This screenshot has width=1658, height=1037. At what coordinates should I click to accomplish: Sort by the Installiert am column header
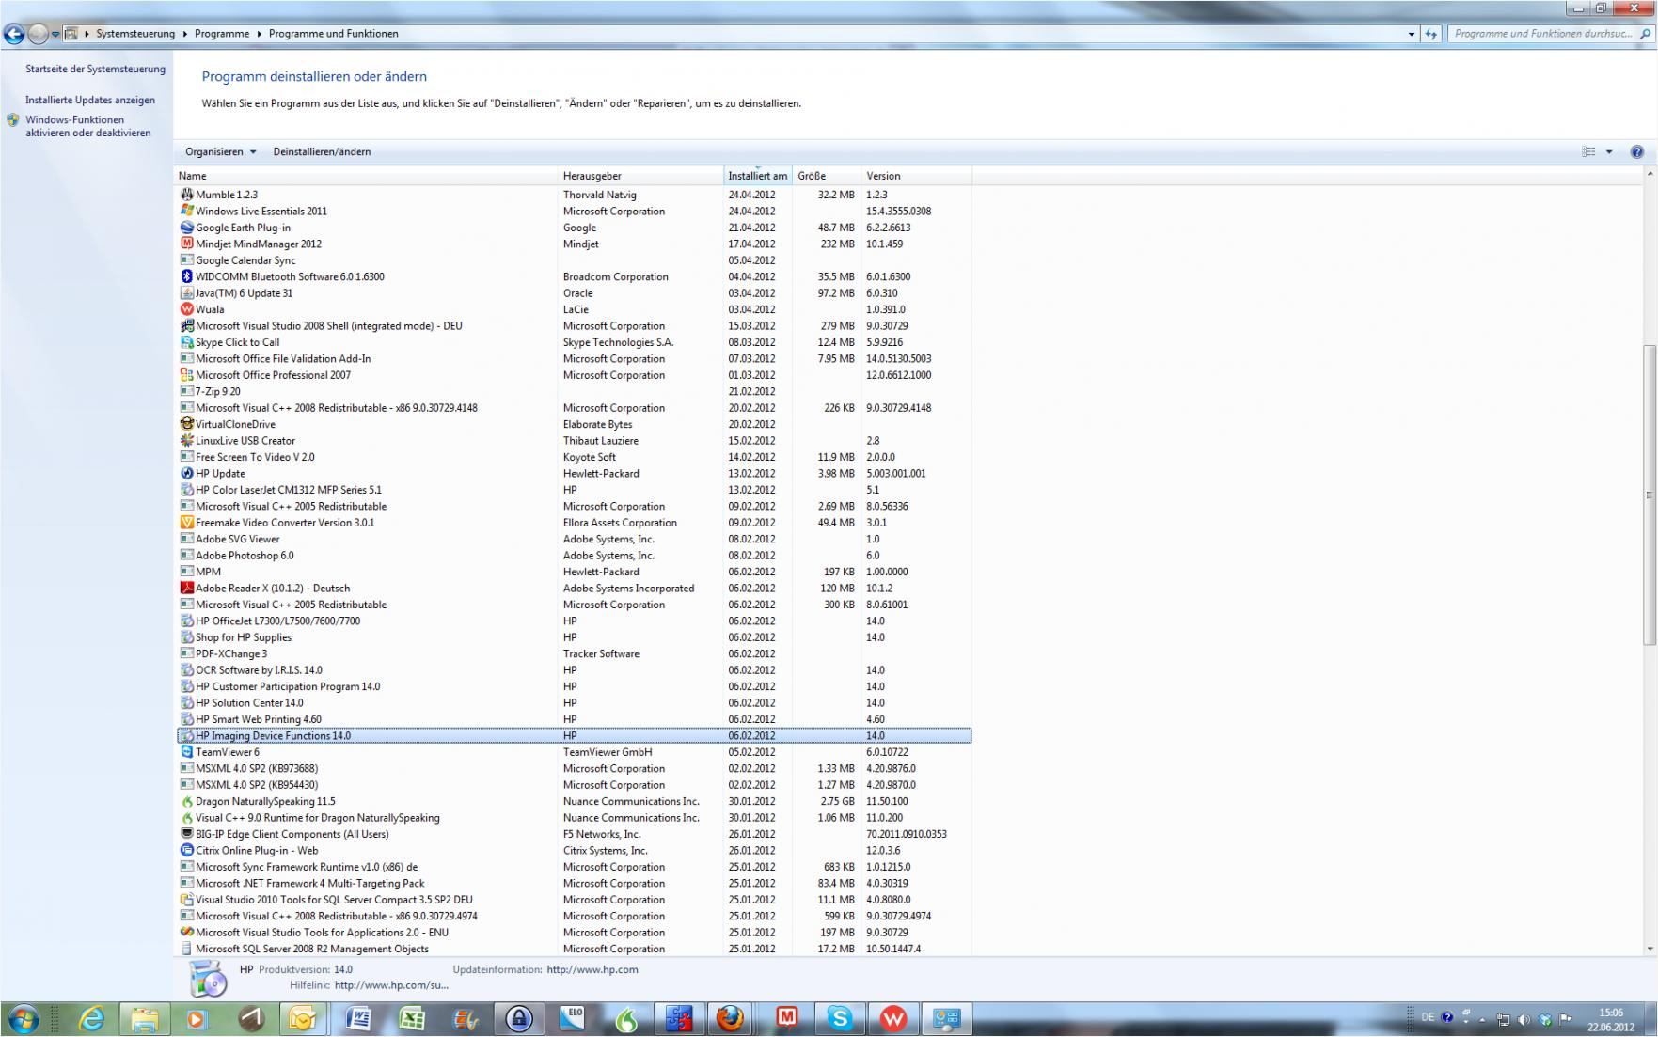758,176
